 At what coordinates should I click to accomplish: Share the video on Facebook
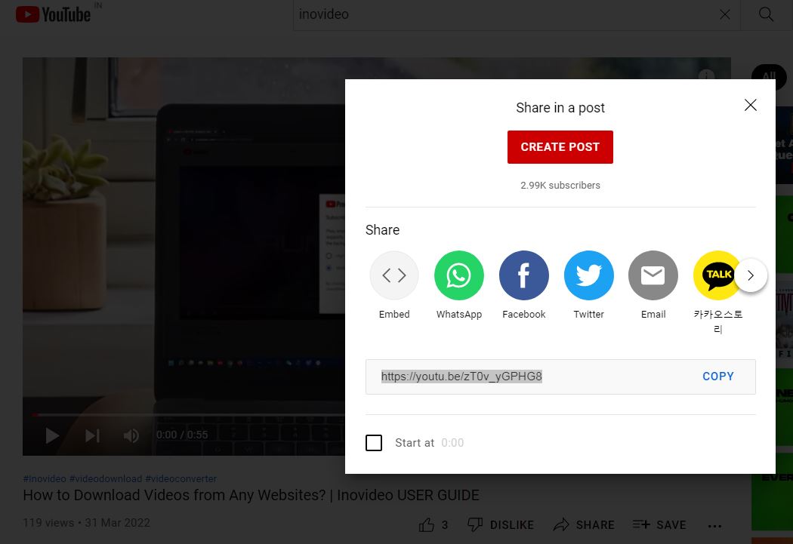point(524,285)
